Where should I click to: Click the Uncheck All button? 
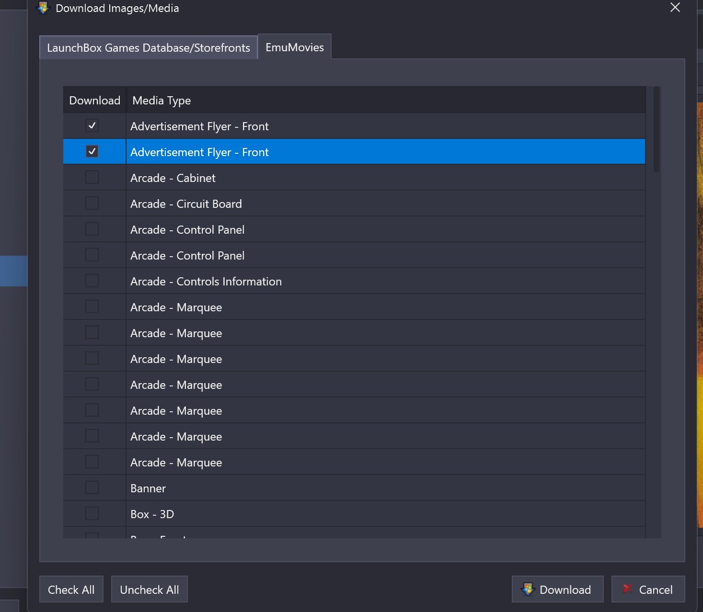point(150,589)
